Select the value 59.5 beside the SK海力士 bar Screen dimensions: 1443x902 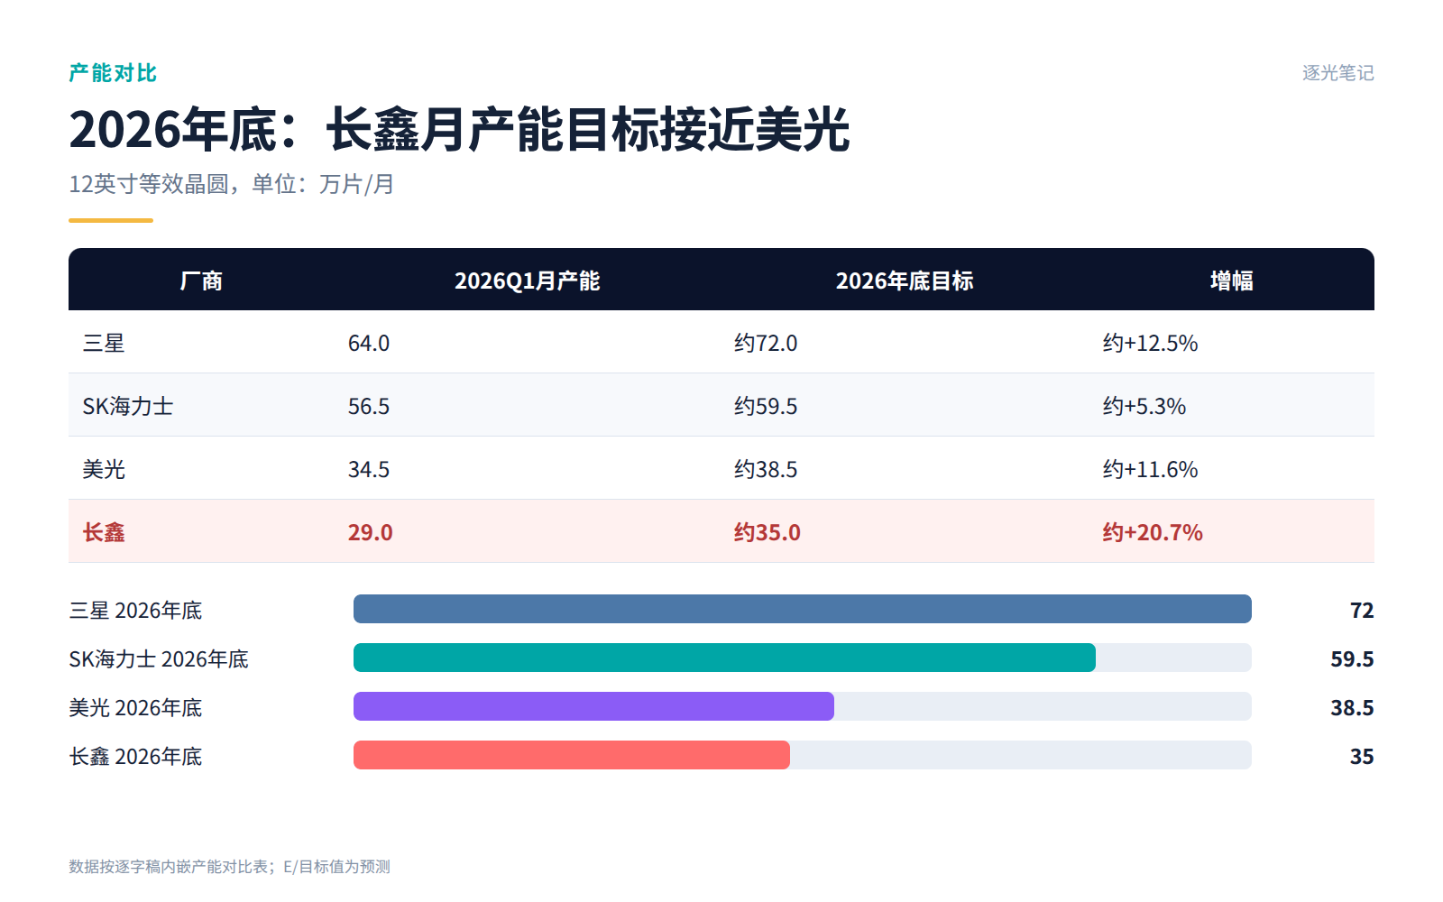pos(1352,659)
